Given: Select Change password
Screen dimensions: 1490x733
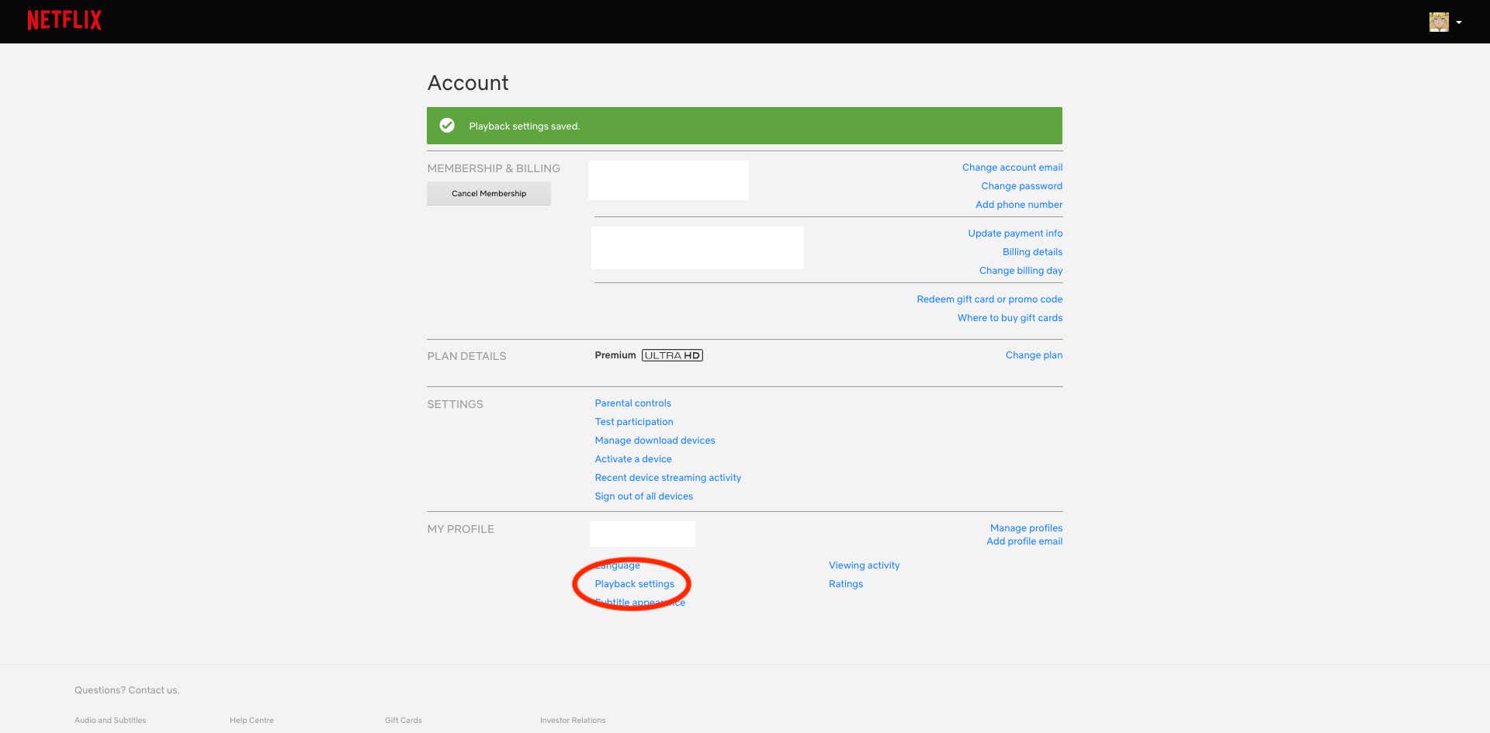Looking at the screenshot, I should (x=1021, y=185).
